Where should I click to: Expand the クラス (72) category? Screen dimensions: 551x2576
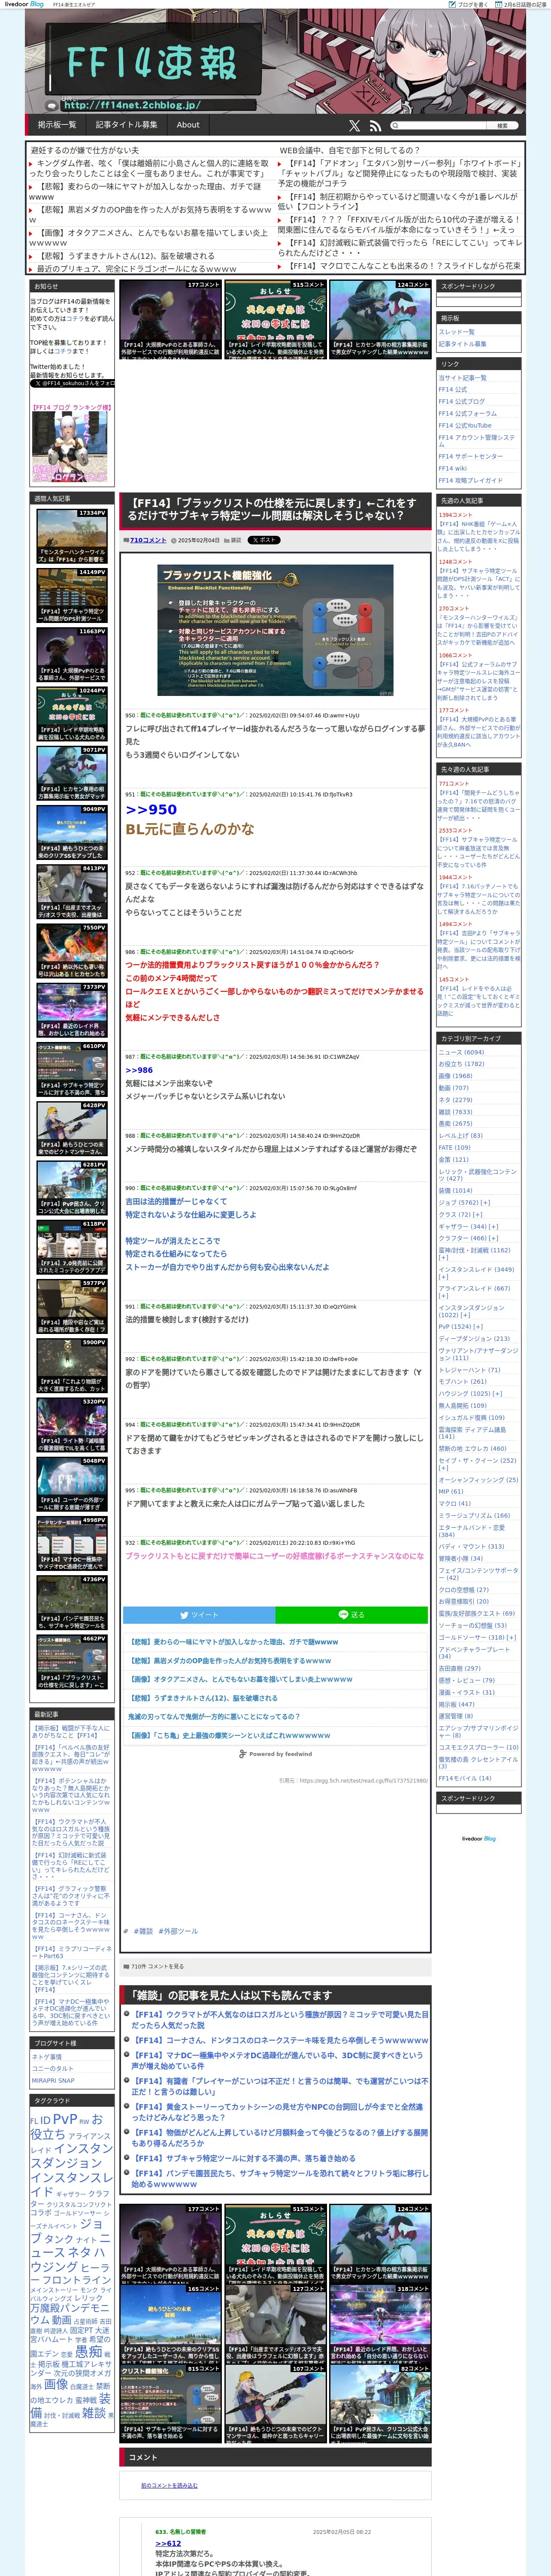pyautogui.click(x=479, y=1215)
